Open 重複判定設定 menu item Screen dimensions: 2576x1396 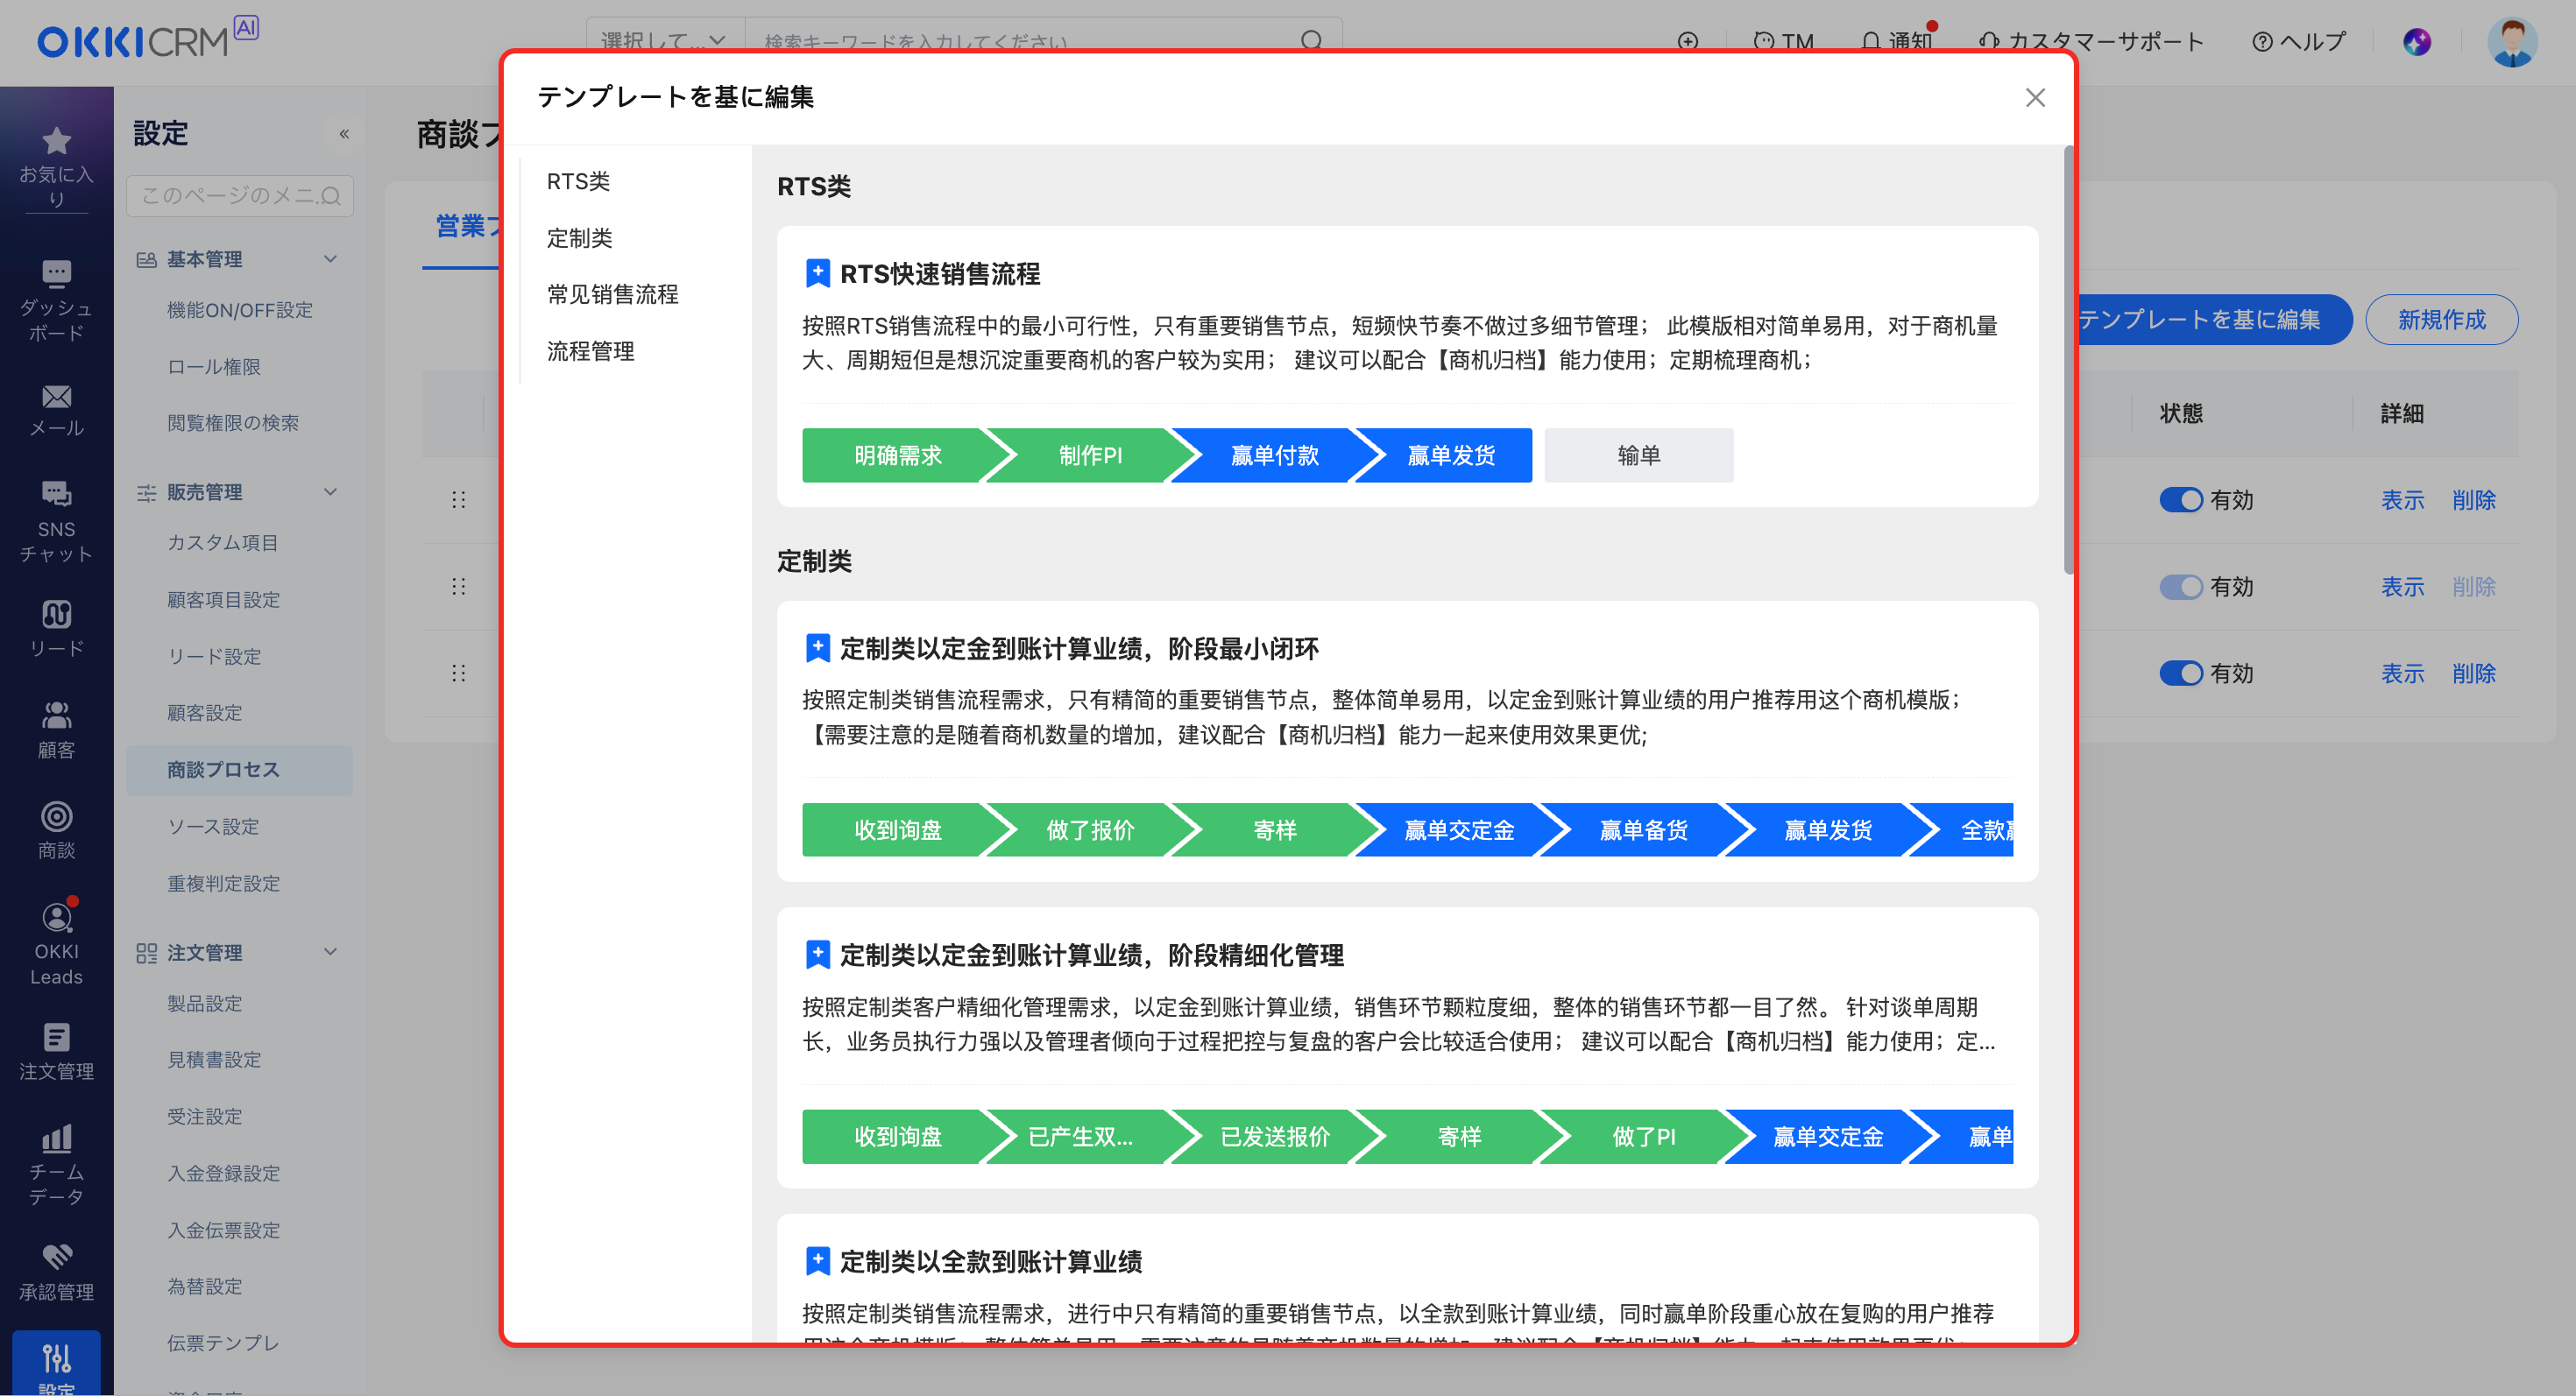tap(223, 884)
